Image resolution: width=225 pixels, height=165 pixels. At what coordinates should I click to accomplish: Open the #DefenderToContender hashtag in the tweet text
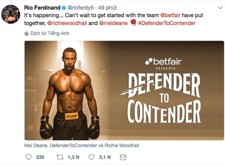click(168, 23)
